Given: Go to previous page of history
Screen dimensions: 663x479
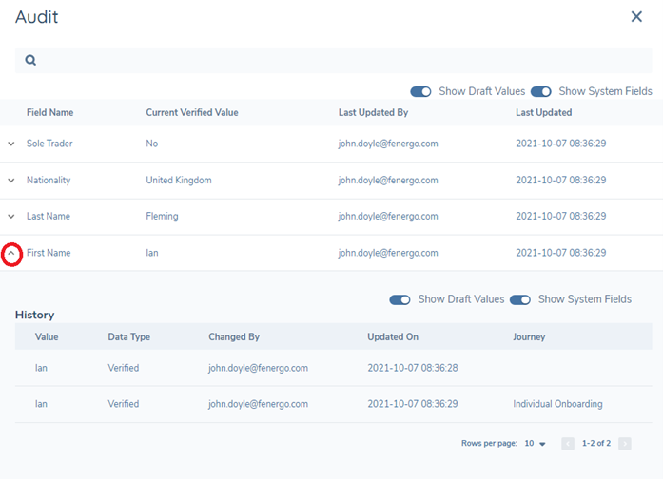Looking at the screenshot, I should [x=568, y=444].
